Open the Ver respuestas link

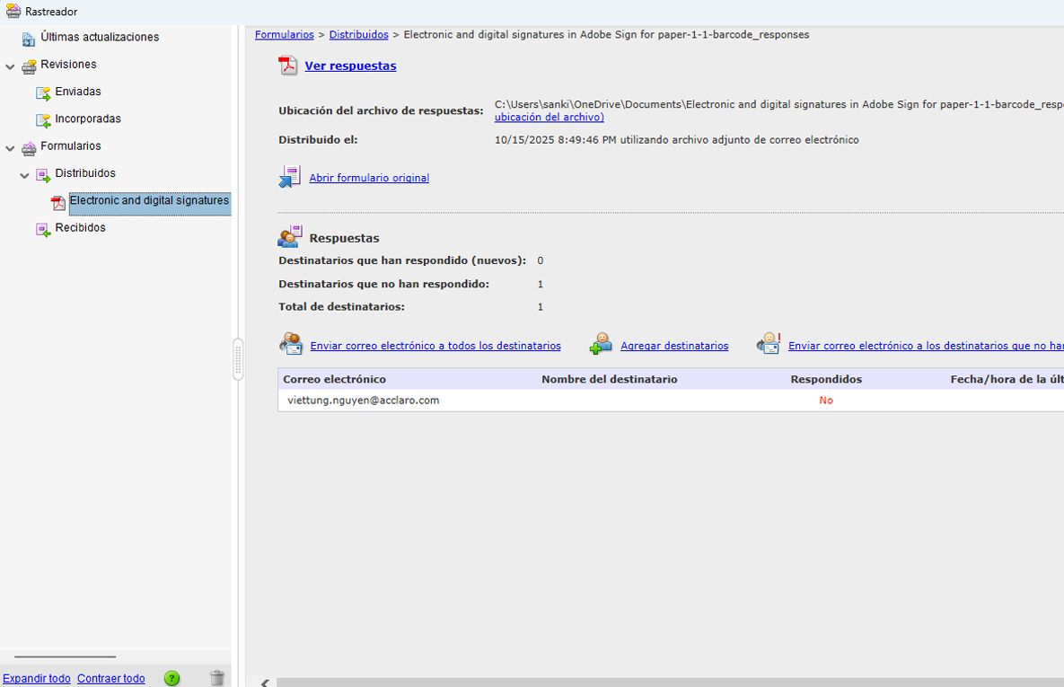point(350,66)
